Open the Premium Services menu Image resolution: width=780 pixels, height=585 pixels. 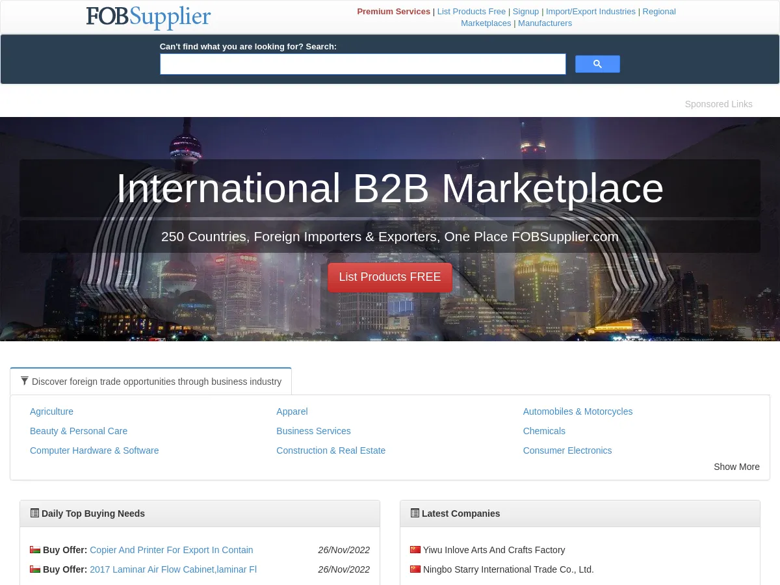(x=393, y=11)
